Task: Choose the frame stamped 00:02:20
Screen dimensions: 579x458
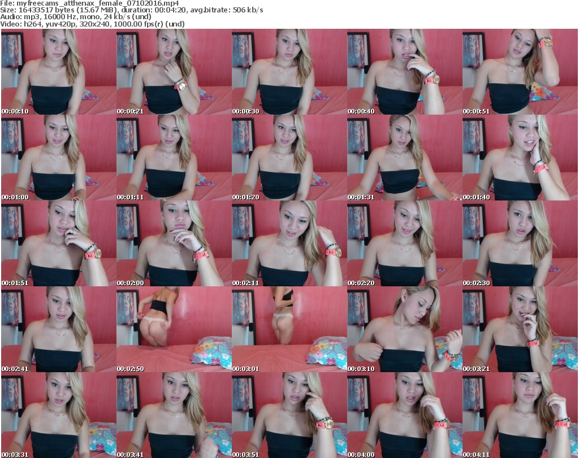Action: click(405, 243)
